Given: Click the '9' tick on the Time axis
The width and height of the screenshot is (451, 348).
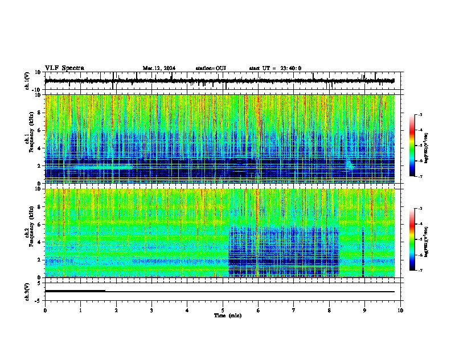Looking at the screenshot, I should pos(364,310).
